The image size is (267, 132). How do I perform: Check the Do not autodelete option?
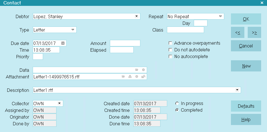[170, 50]
